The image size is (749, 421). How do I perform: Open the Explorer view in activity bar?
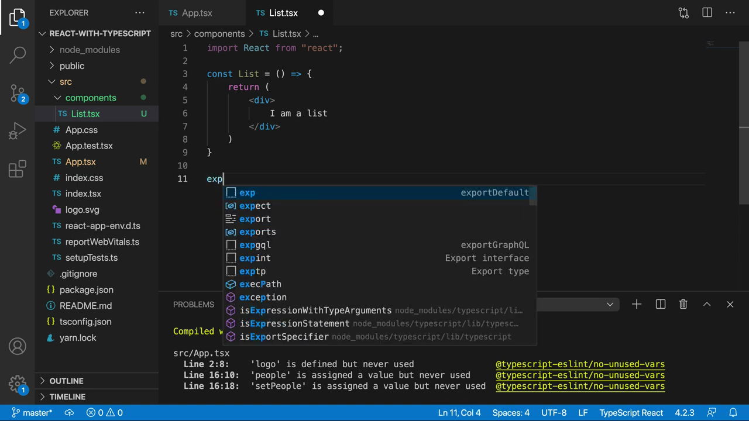pos(18,18)
